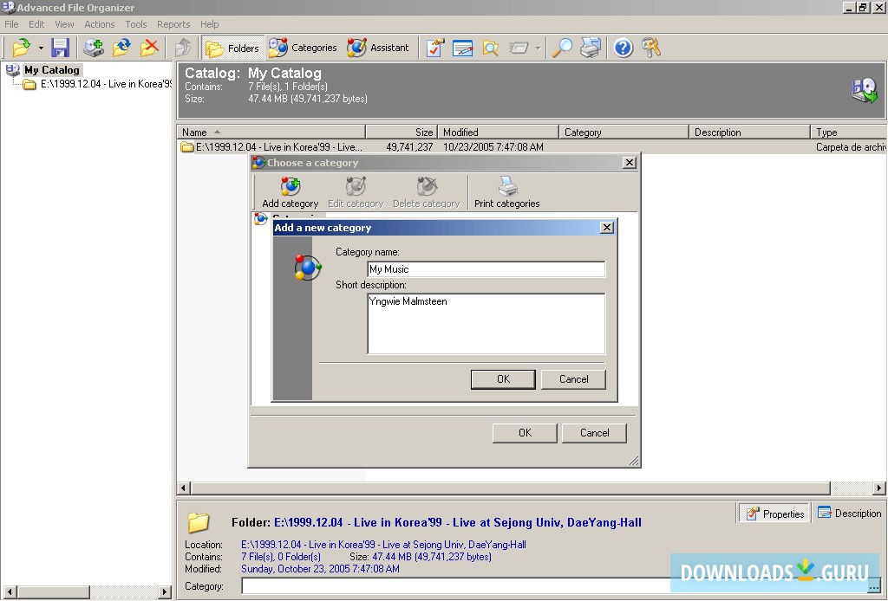
Task: Select the E:\1999.12.04 folder in the tree
Action: click(105, 84)
